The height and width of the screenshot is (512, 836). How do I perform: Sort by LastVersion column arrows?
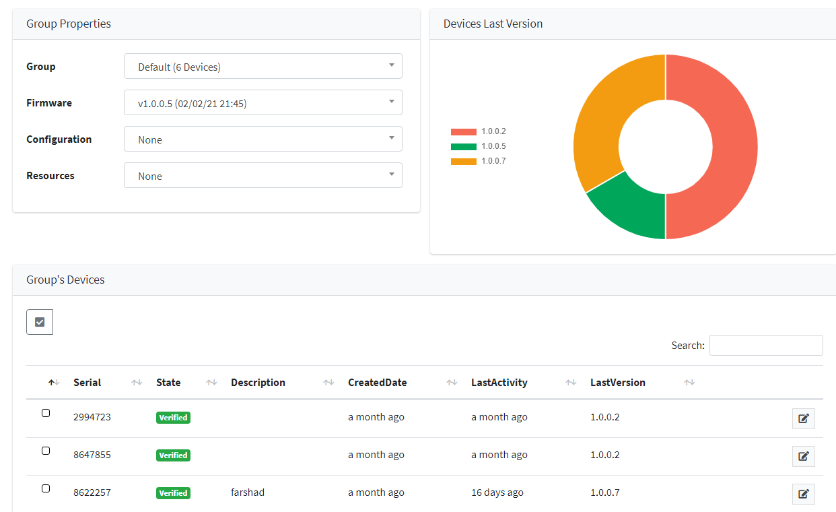click(689, 383)
